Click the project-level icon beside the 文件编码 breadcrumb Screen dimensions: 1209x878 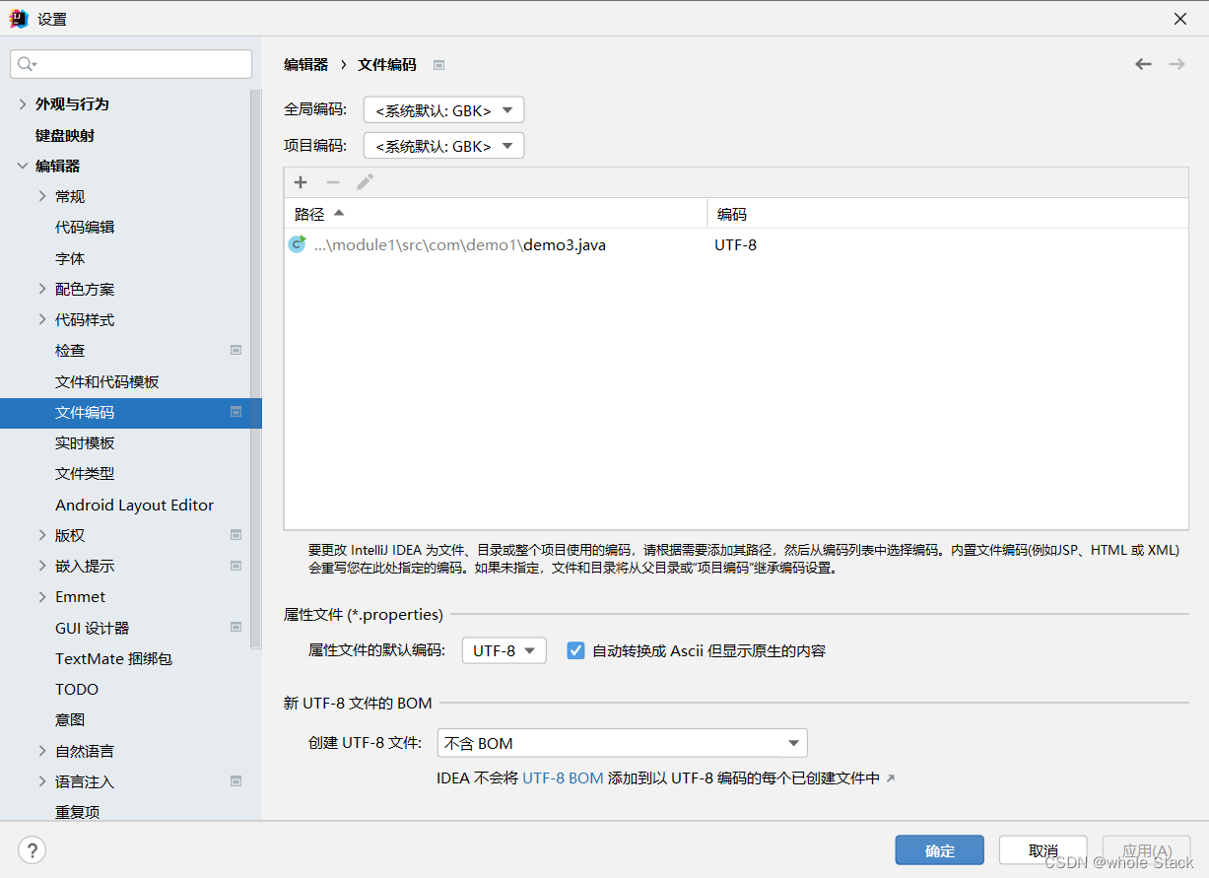tap(439, 65)
